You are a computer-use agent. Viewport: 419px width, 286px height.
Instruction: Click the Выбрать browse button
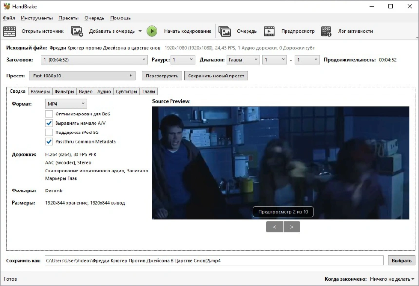[x=401, y=260]
